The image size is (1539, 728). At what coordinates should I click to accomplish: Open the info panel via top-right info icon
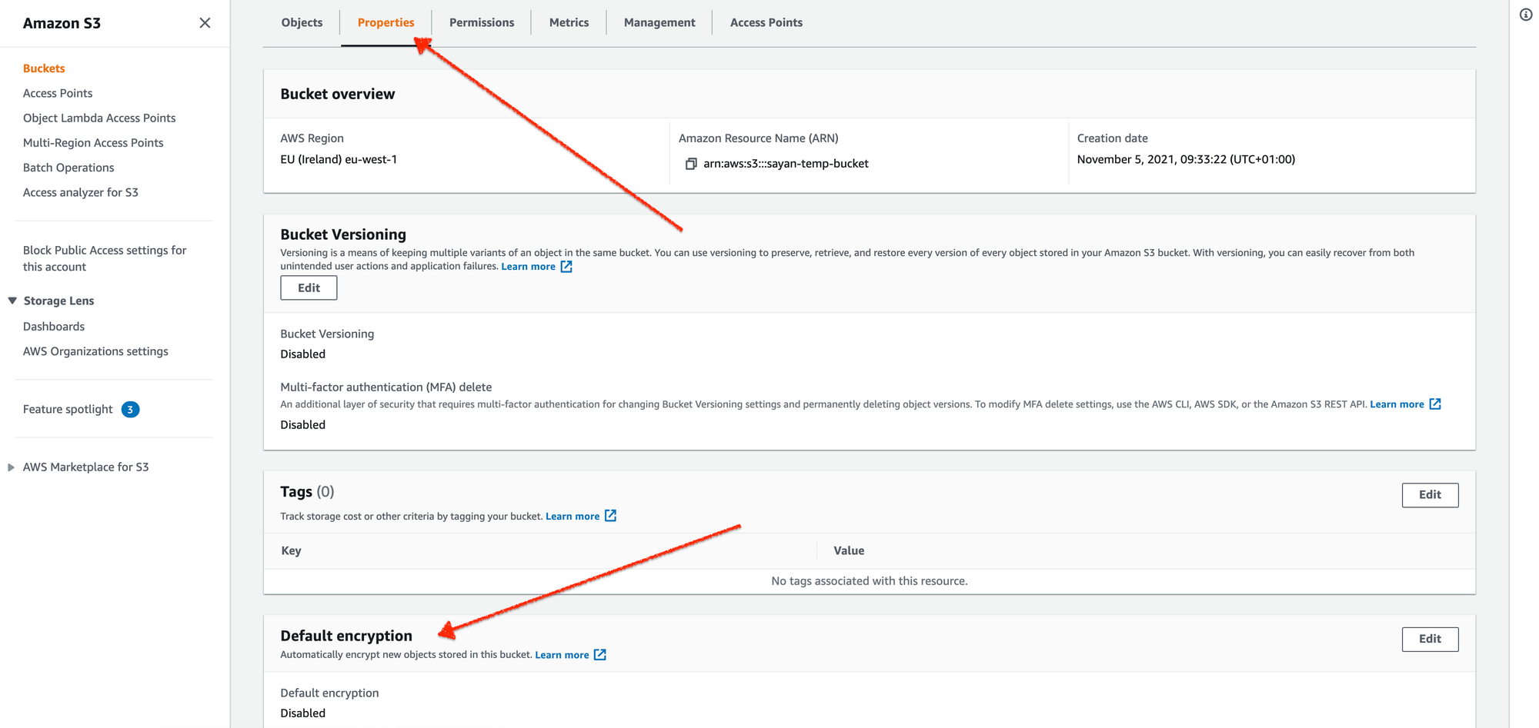[1526, 15]
